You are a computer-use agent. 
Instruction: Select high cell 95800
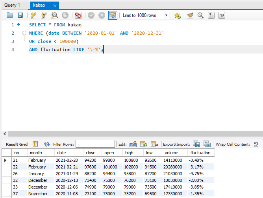click(x=133, y=174)
